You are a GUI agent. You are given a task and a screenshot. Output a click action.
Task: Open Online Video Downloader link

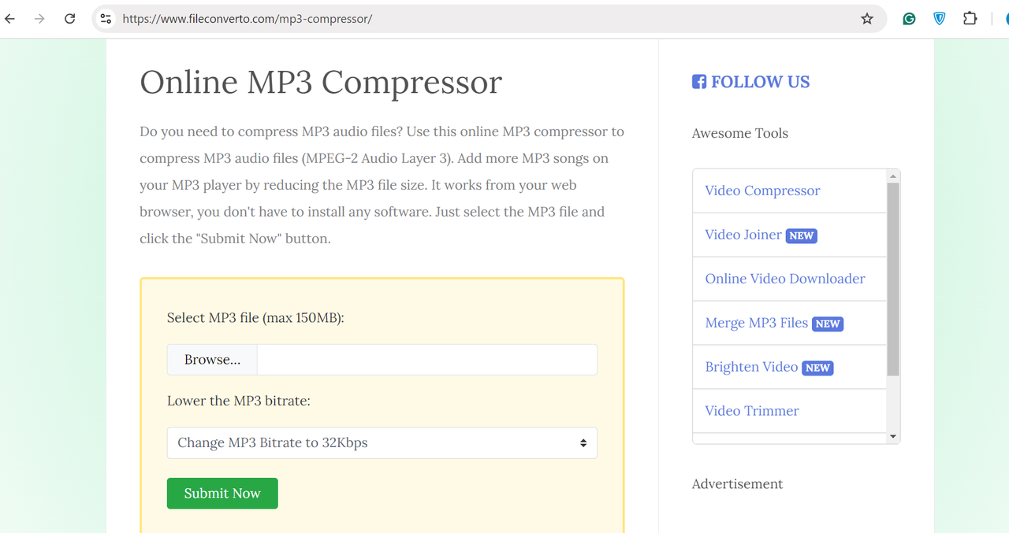(785, 279)
